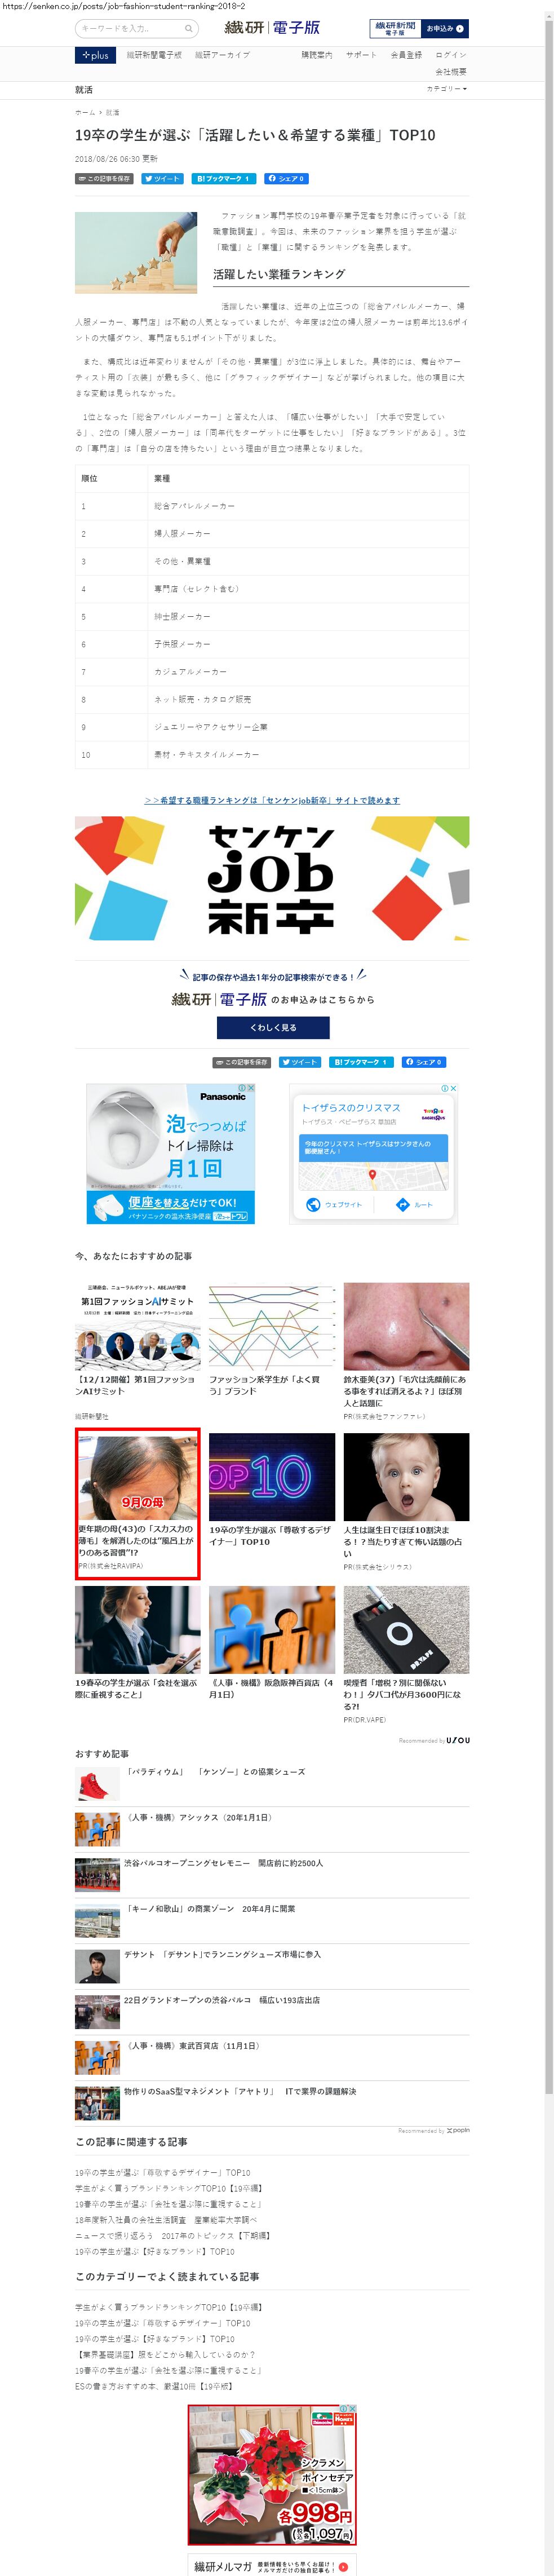554x2576 pixels.
Task: Click the くわしく見る button
Action: pos(273,1027)
